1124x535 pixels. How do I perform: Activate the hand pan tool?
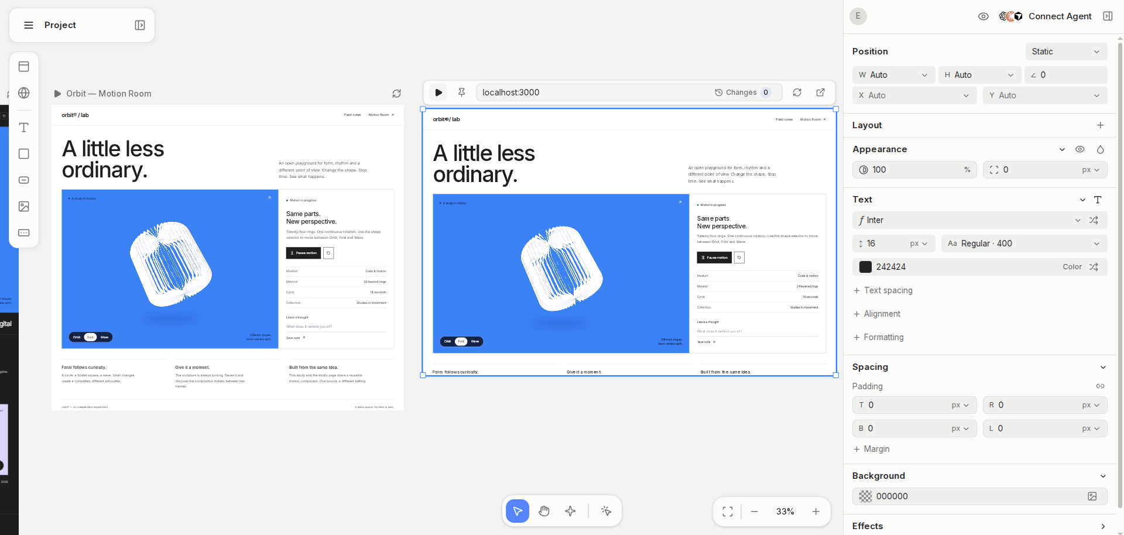coord(544,512)
